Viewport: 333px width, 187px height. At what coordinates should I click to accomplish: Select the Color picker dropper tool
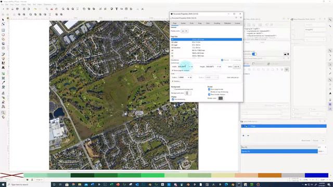pos(3,83)
